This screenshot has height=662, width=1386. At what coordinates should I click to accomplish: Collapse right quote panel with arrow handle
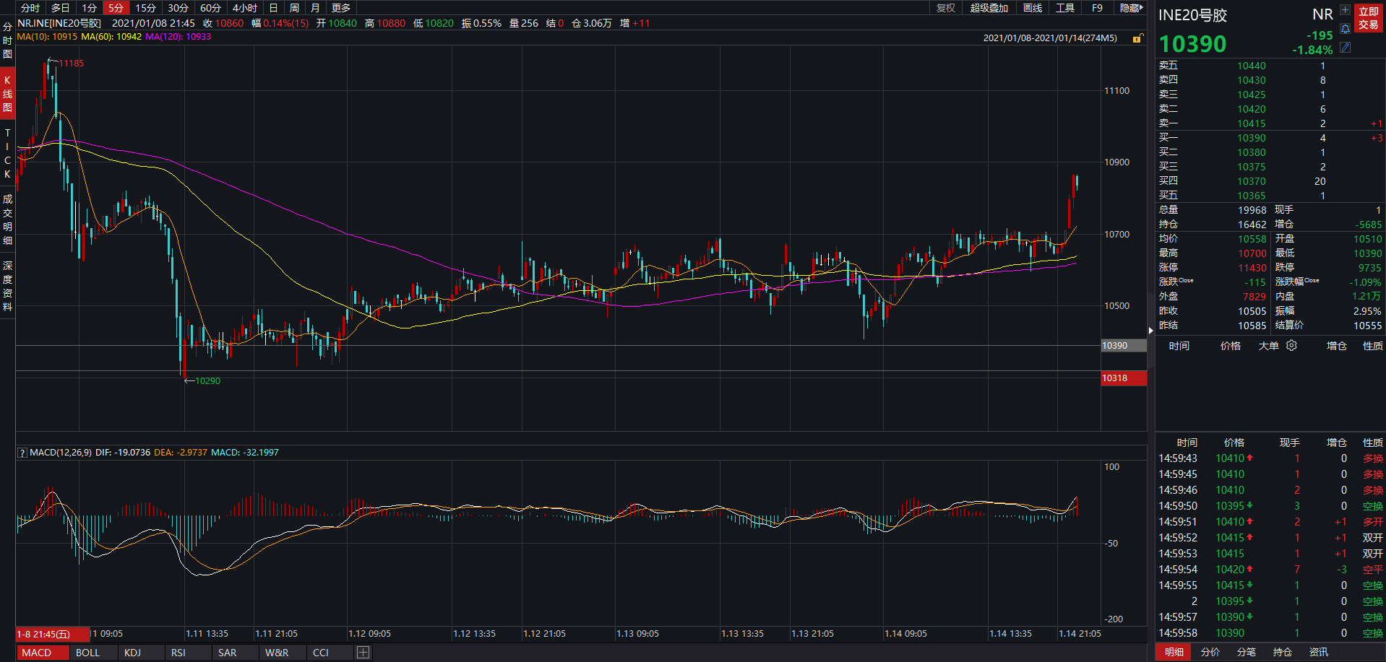1150,331
